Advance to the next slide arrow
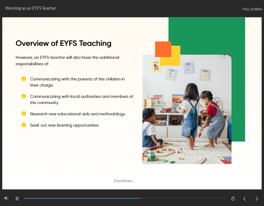The image size is (264, 206). pos(257,199)
